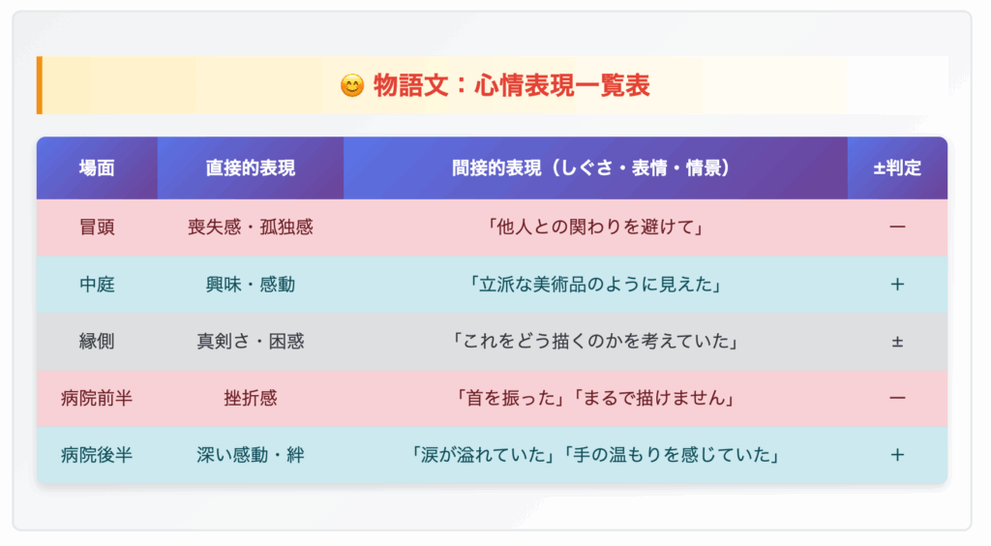Click the 挫折感 cell
The width and height of the screenshot is (991, 546).
[x=251, y=398]
